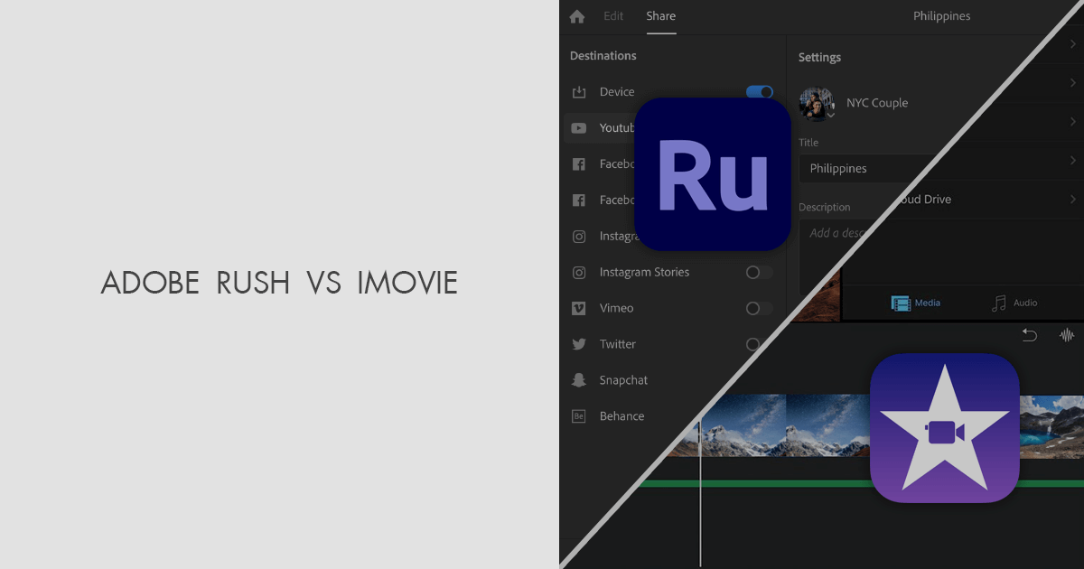Disable the Device sharing toggle
Viewport: 1084px width, 569px height.
[760, 91]
